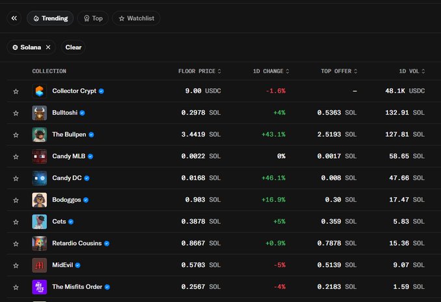Screen dimensions: 441x302
Task: Click verified badge next to Retardio Cousins
Action: point(107,243)
